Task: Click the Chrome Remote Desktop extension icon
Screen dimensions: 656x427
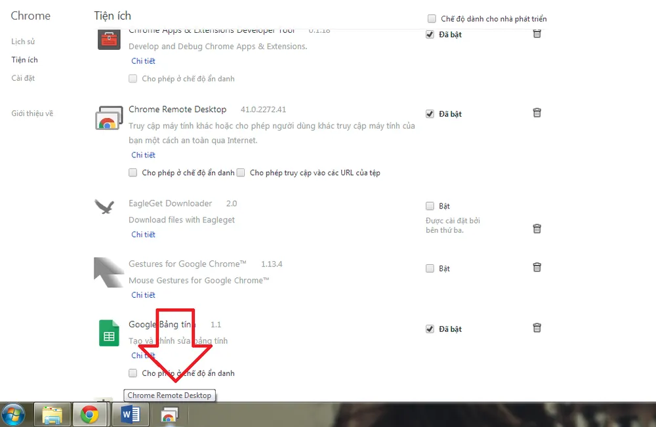Action: [x=109, y=117]
